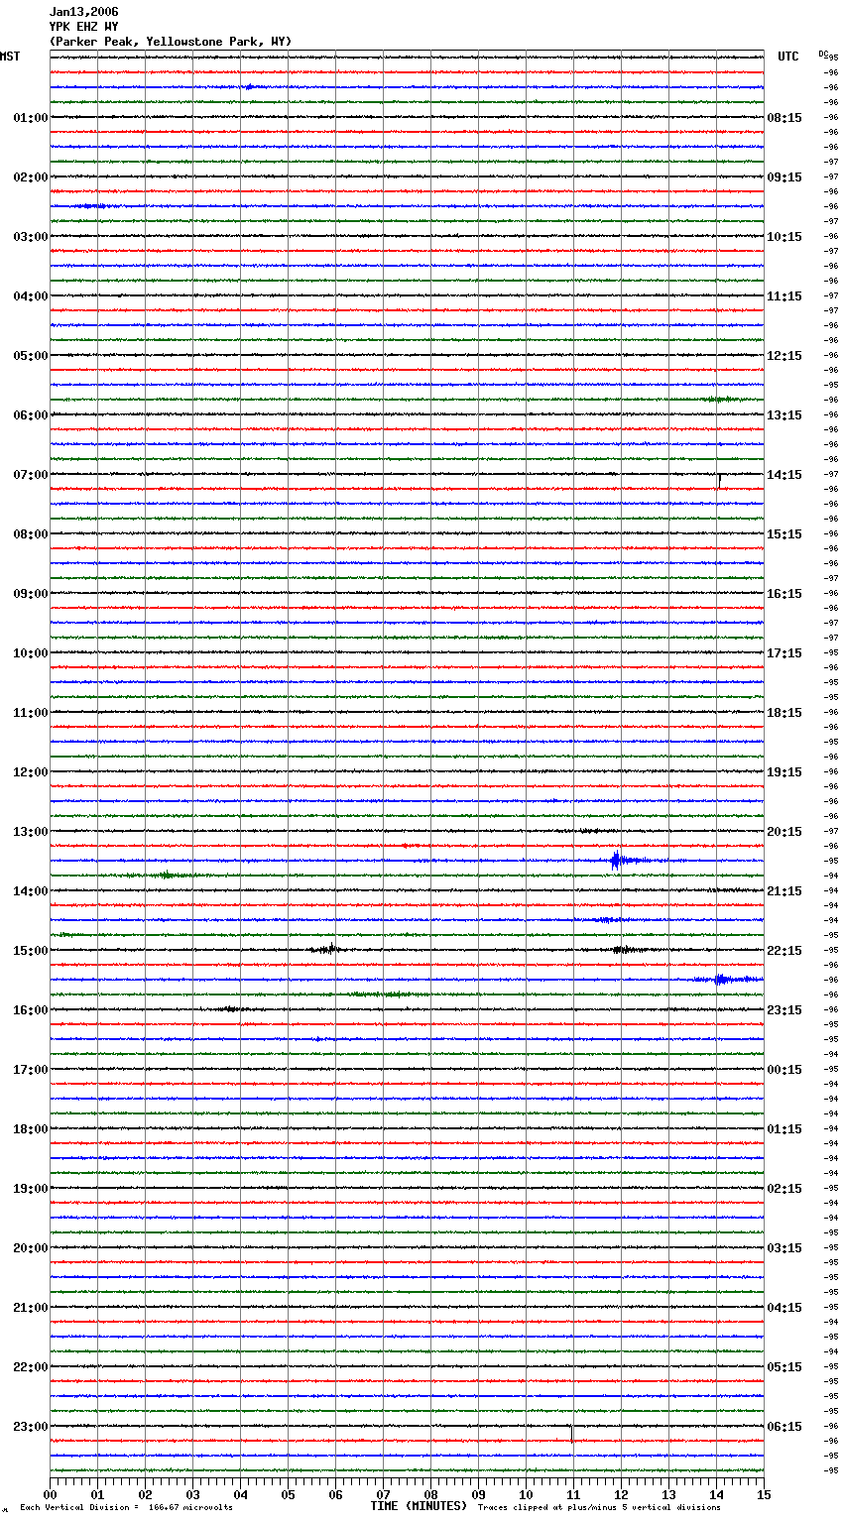This screenshot has width=843, height=1521.
Task: Click the TIME (MINUTES) axis title
Action: [419, 1506]
